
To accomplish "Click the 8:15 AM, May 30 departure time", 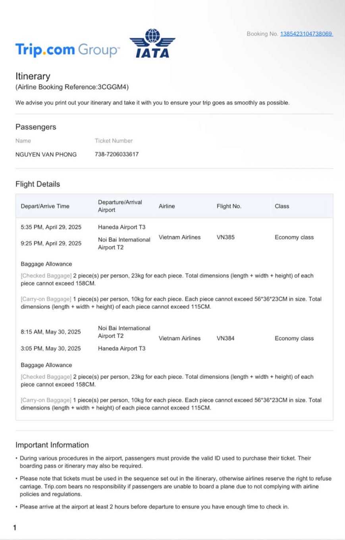I will point(50,331).
